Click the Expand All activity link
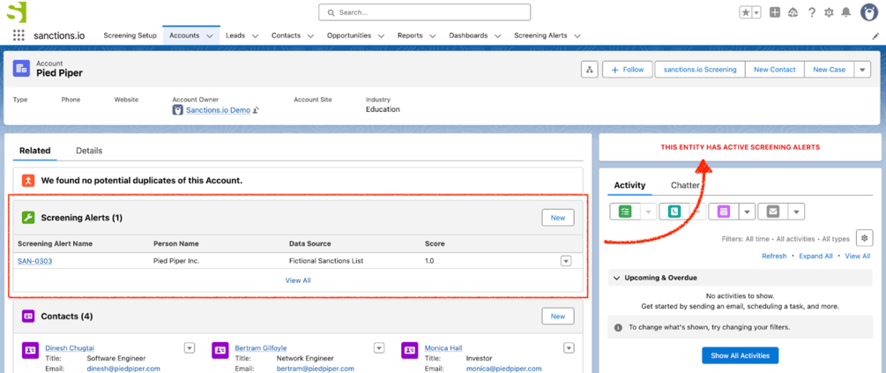The image size is (886, 373). 815,256
